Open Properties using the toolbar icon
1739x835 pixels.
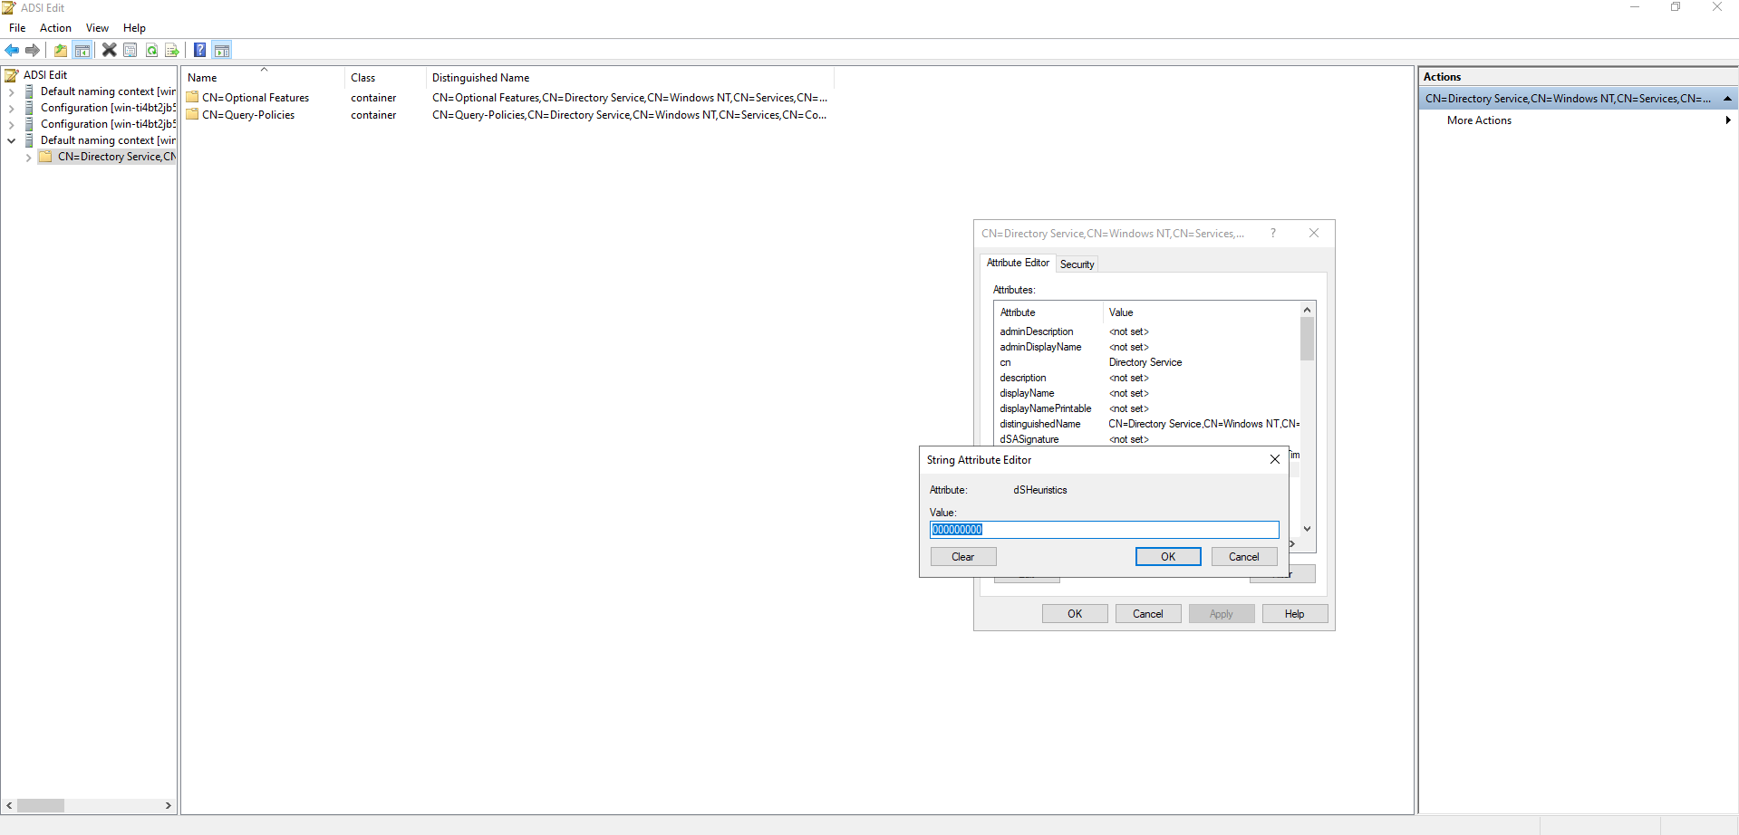(x=130, y=50)
